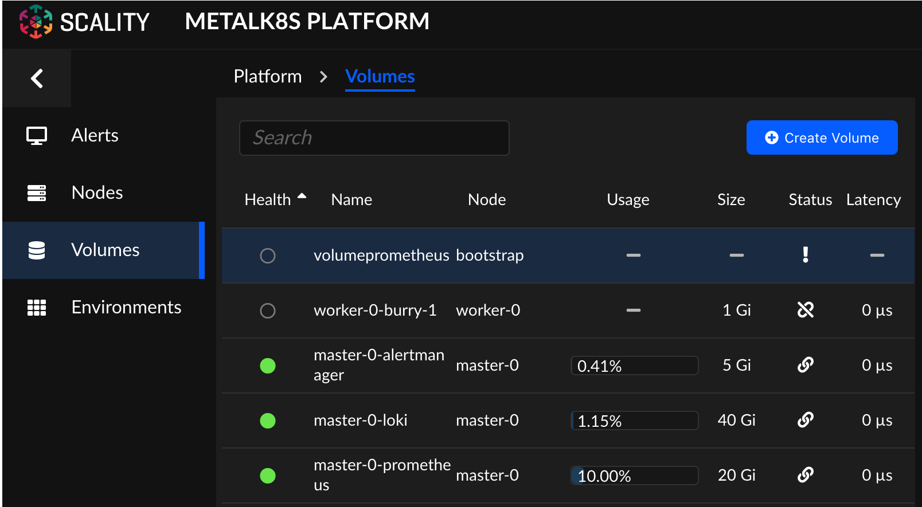The height and width of the screenshot is (507, 922).
Task: Click the health circle for volumeprometheus
Action: (268, 256)
